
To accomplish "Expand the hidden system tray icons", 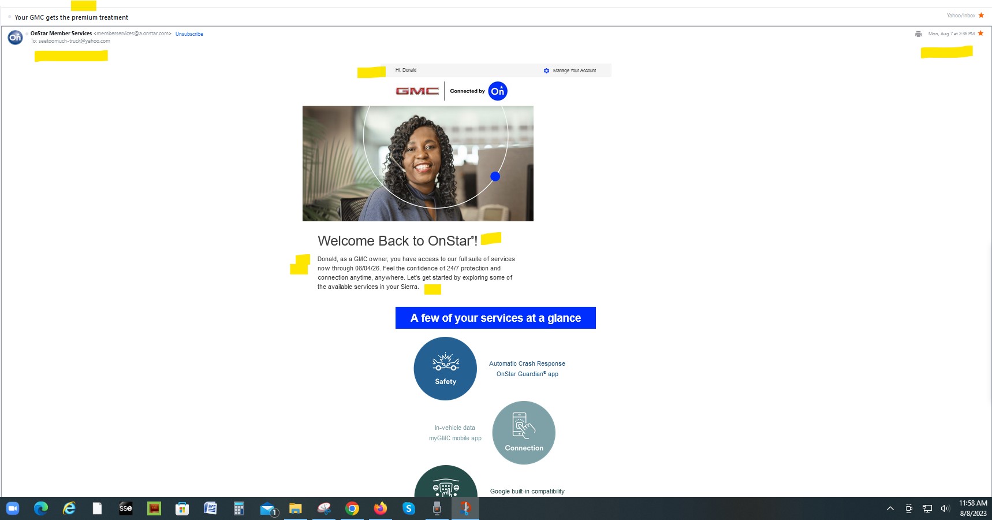I will (890, 508).
